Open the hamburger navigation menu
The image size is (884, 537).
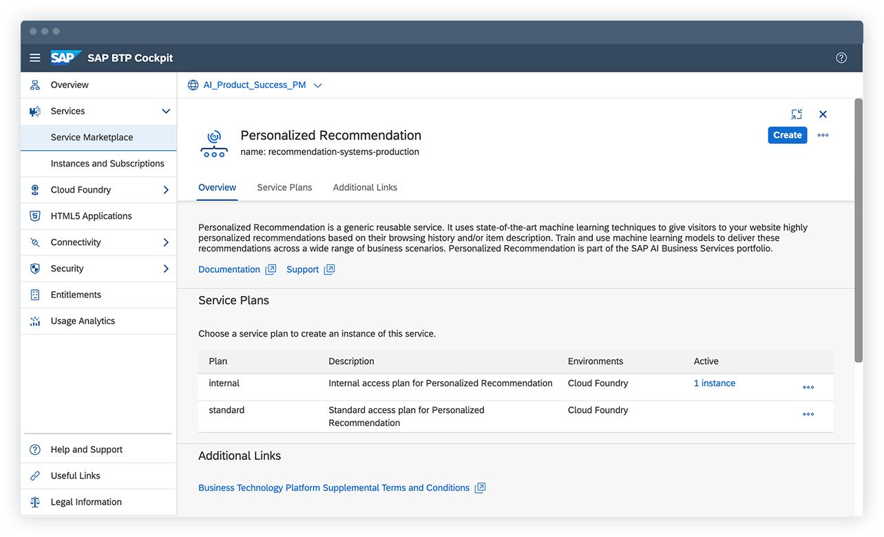[x=35, y=58]
